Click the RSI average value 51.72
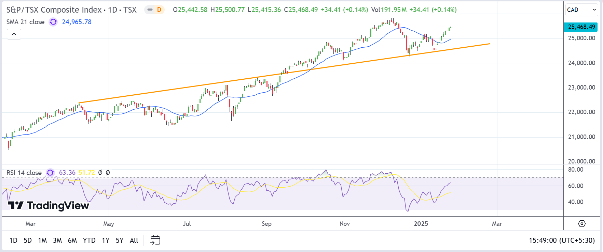This screenshot has height=252, width=603. (87, 173)
